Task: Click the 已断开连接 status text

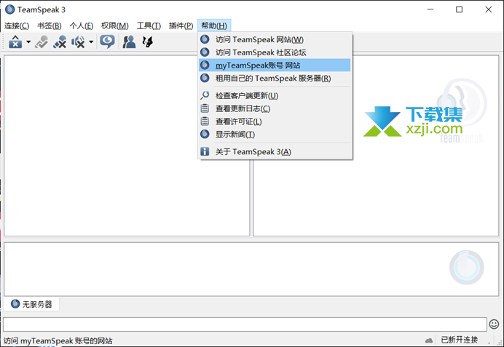Action: (x=460, y=340)
